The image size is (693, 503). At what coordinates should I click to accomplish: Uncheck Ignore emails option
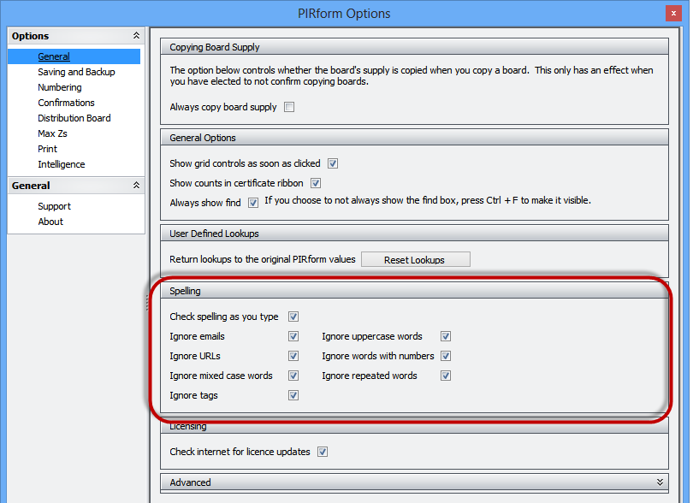pos(293,336)
